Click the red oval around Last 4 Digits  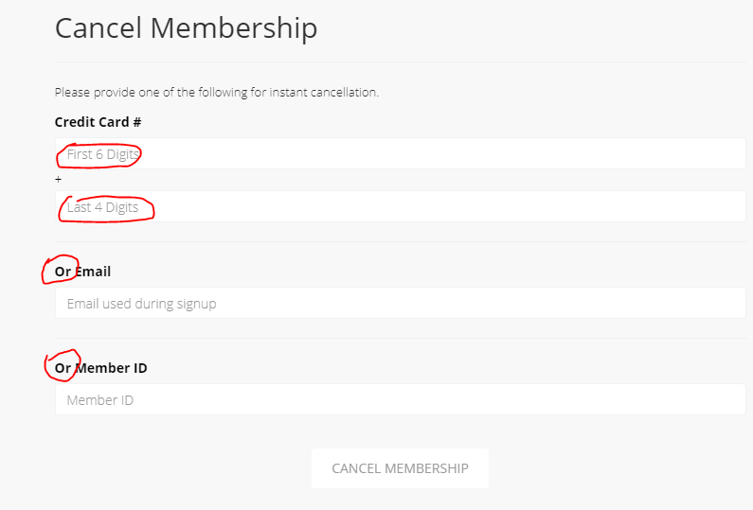pyautogui.click(x=106, y=209)
